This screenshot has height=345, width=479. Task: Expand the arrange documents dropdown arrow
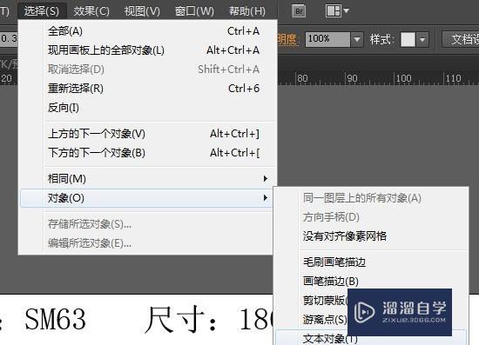coord(346,10)
